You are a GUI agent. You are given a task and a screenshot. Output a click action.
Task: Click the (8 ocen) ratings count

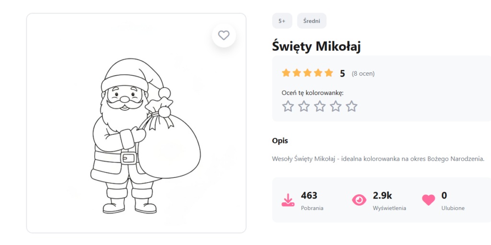pos(363,73)
